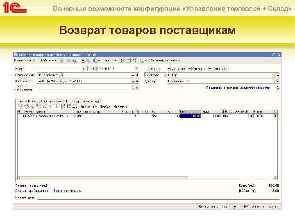
Task: Click the magnifier icon in Контрагент field
Action: (137, 81)
